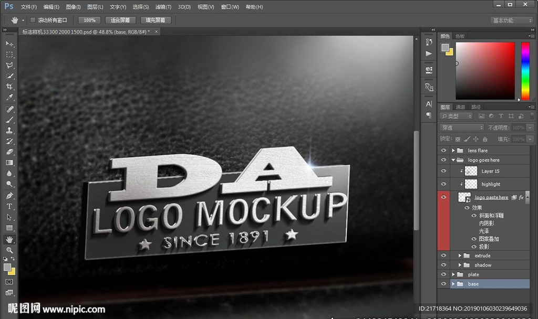Click the lock all layer icon
The width and height of the screenshot is (538, 319).
(x=485, y=139)
